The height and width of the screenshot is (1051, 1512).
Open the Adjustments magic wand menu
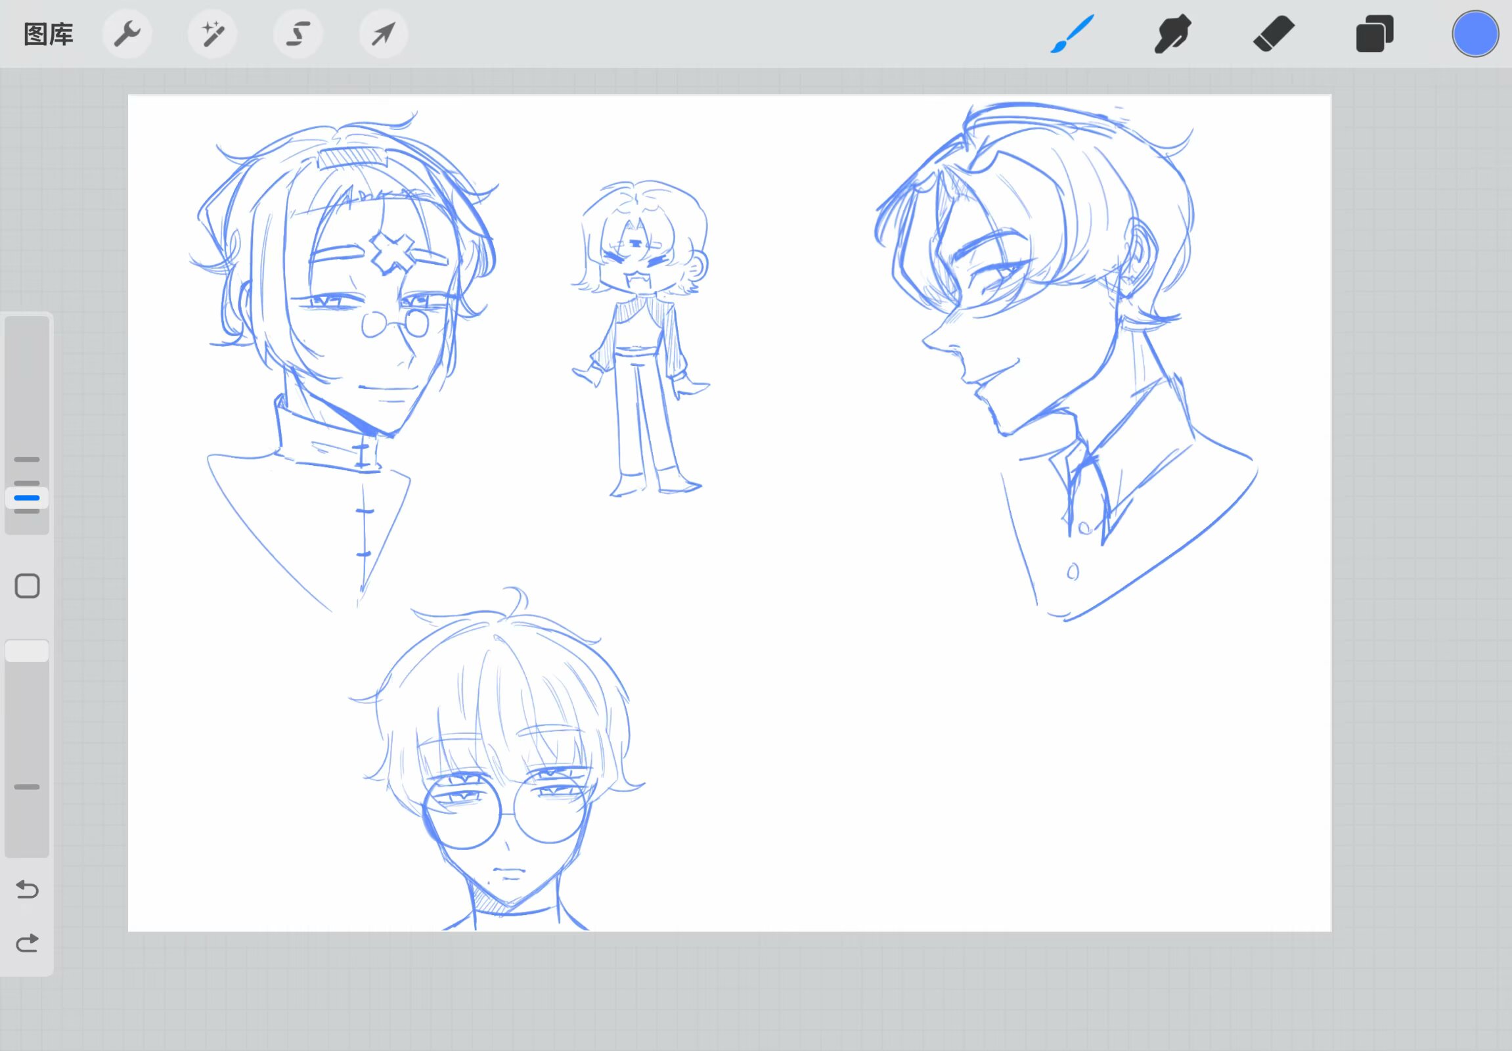[x=213, y=34]
